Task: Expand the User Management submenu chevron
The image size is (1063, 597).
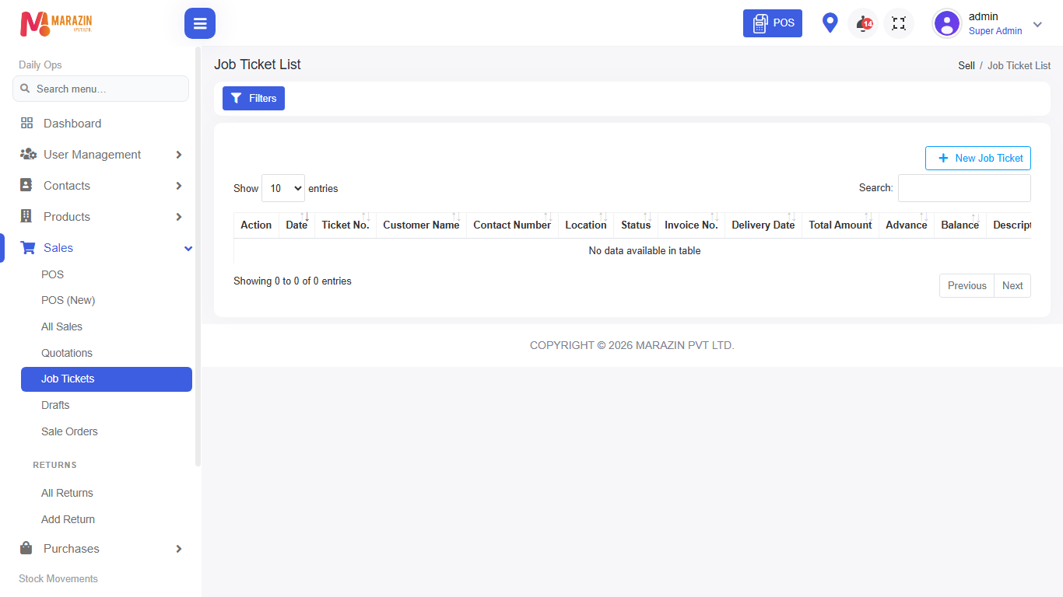Action: pyautogui.click(x=179, y=155)
